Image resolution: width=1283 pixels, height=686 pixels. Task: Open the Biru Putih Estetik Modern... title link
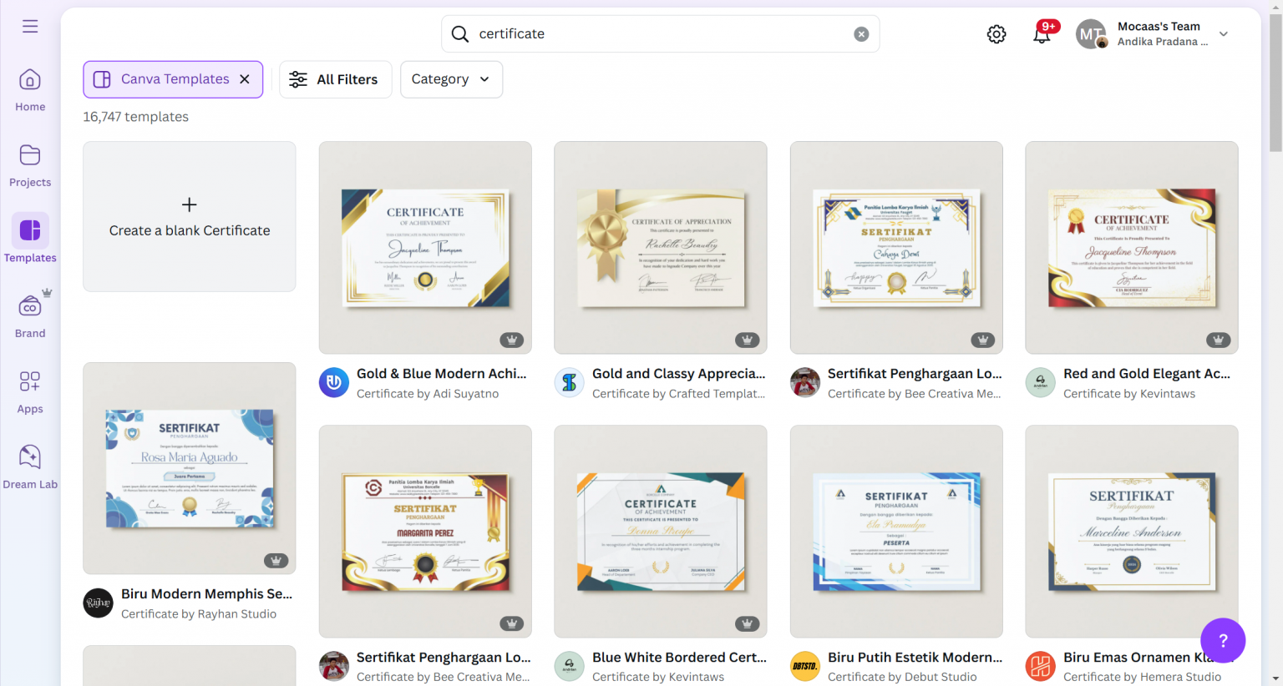915,658
